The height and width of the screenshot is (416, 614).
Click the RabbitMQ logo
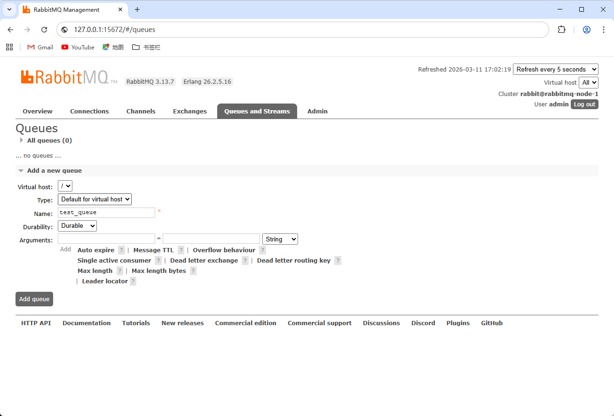[x=69, y=78]
